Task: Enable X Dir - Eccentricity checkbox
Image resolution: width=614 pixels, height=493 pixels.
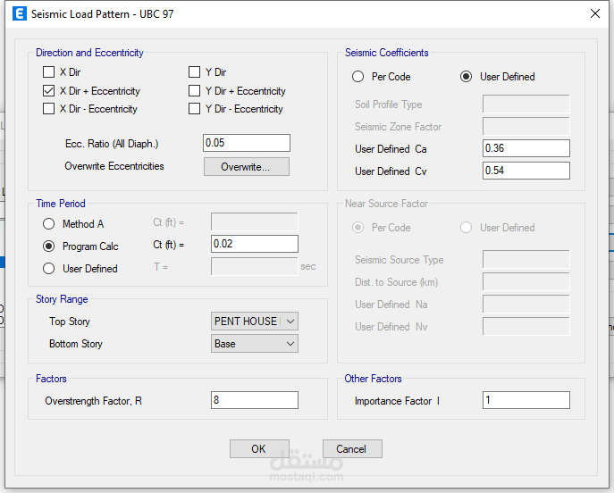Action: click(49, 109)
